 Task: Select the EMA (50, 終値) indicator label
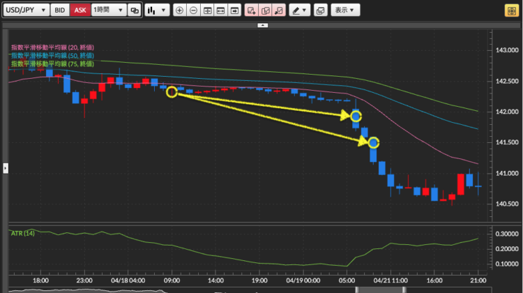click(52, 56)
